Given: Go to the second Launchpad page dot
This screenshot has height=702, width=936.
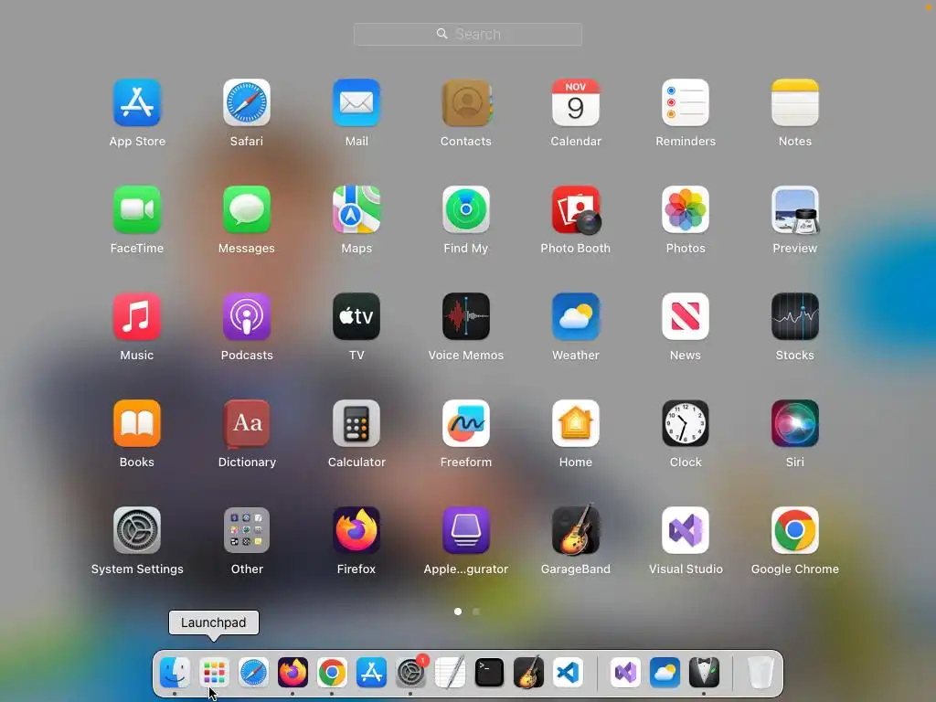Looking at the screenshot, I should (475, 612).
